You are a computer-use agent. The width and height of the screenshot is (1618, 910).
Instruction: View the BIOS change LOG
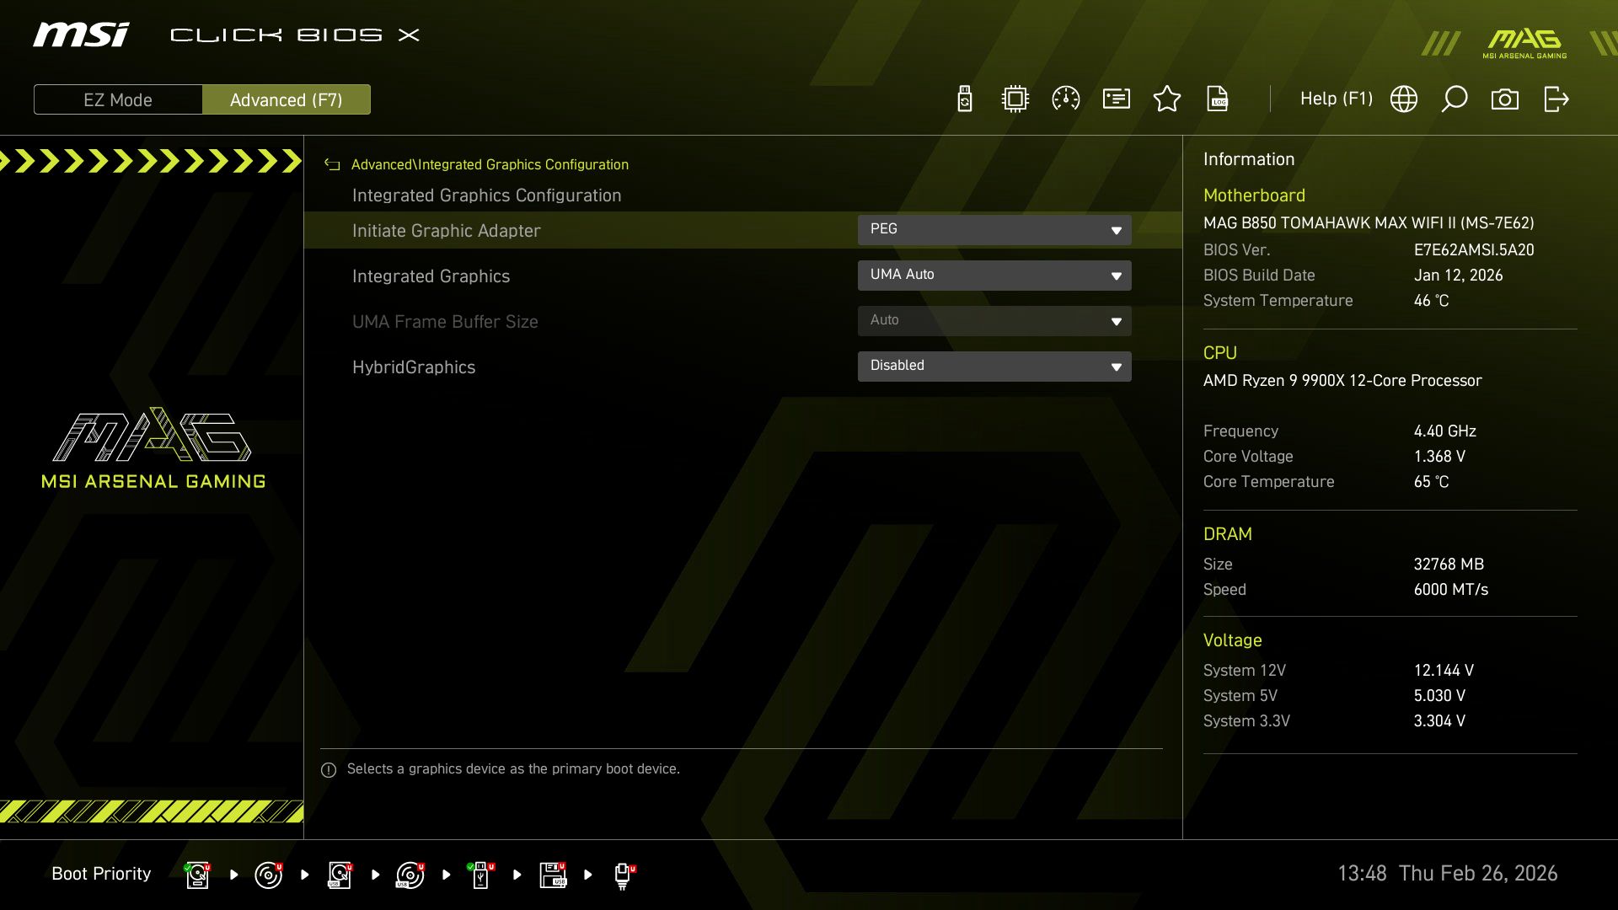point(1218,99)
